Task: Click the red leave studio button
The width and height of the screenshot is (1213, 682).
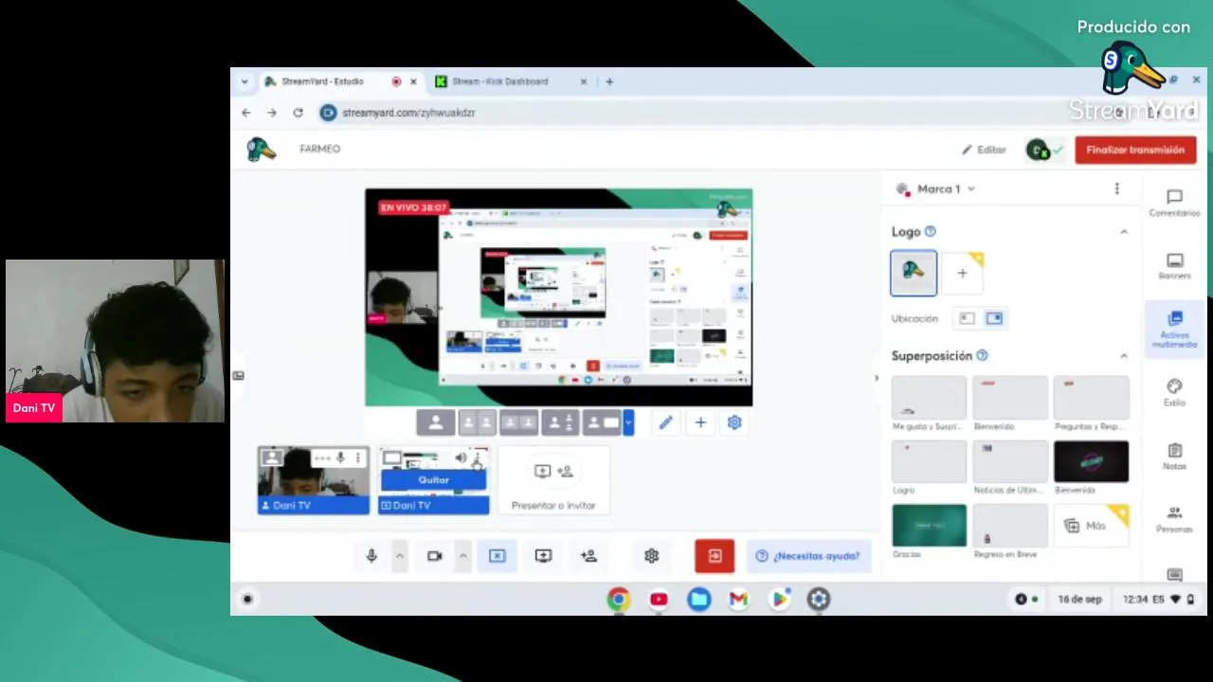Action: tap(715, 556)
